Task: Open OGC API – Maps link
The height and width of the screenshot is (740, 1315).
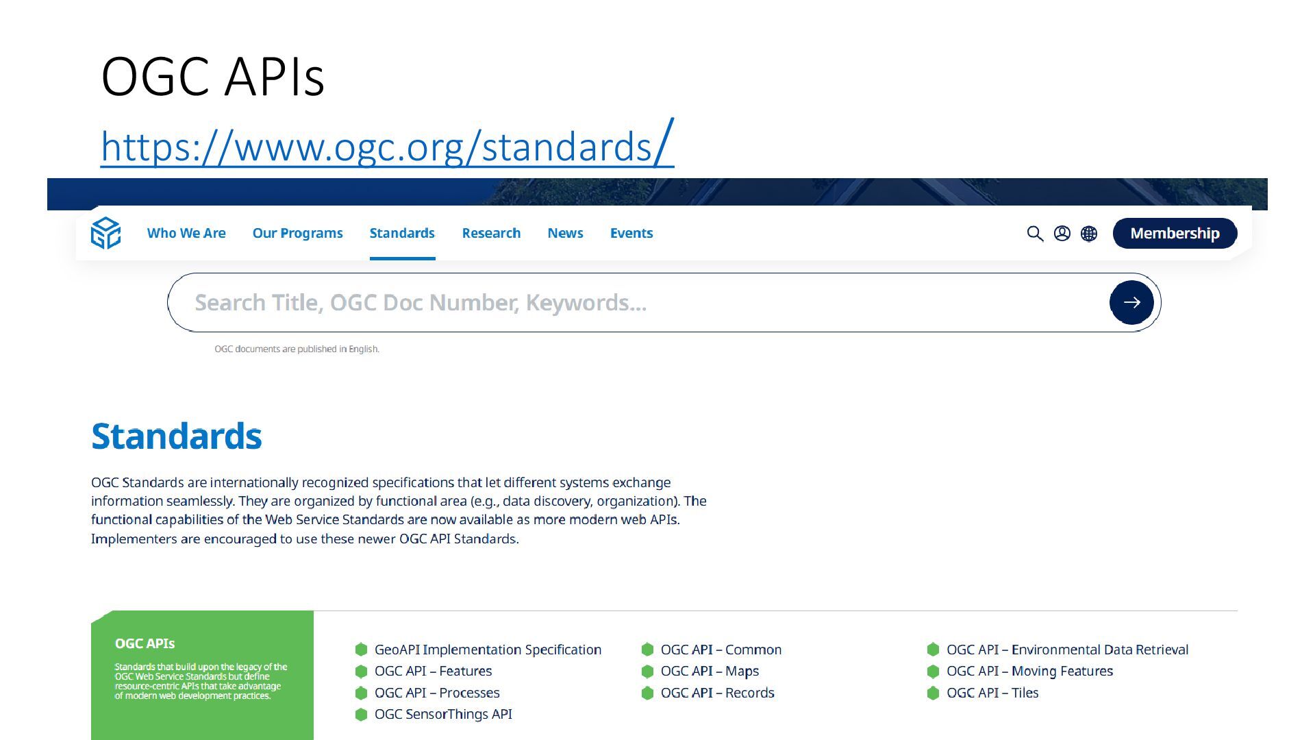Action: point(710,671)
